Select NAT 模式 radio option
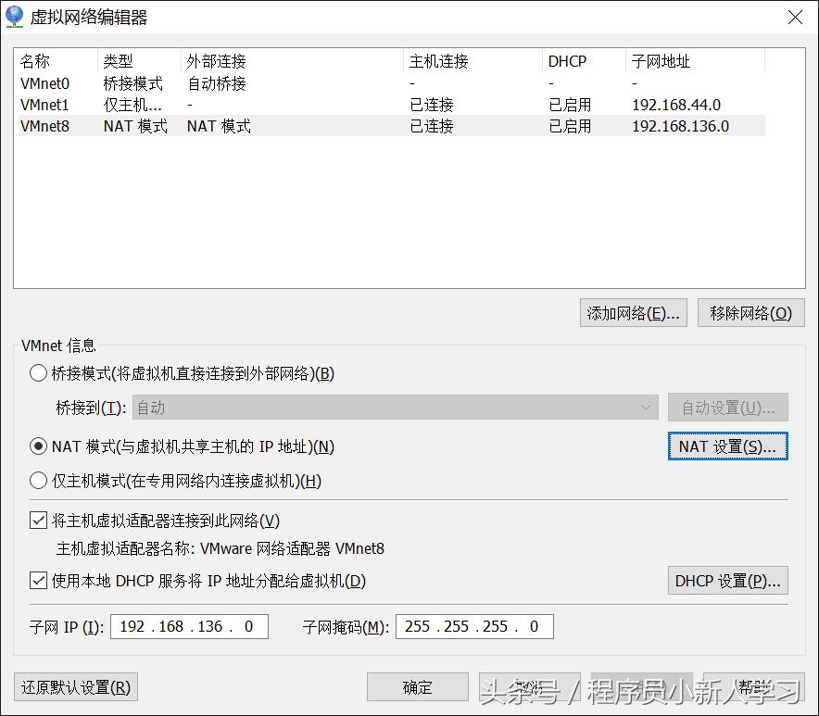Image resolution: width=819 pixels, height=716 pixels. point(38,446)
